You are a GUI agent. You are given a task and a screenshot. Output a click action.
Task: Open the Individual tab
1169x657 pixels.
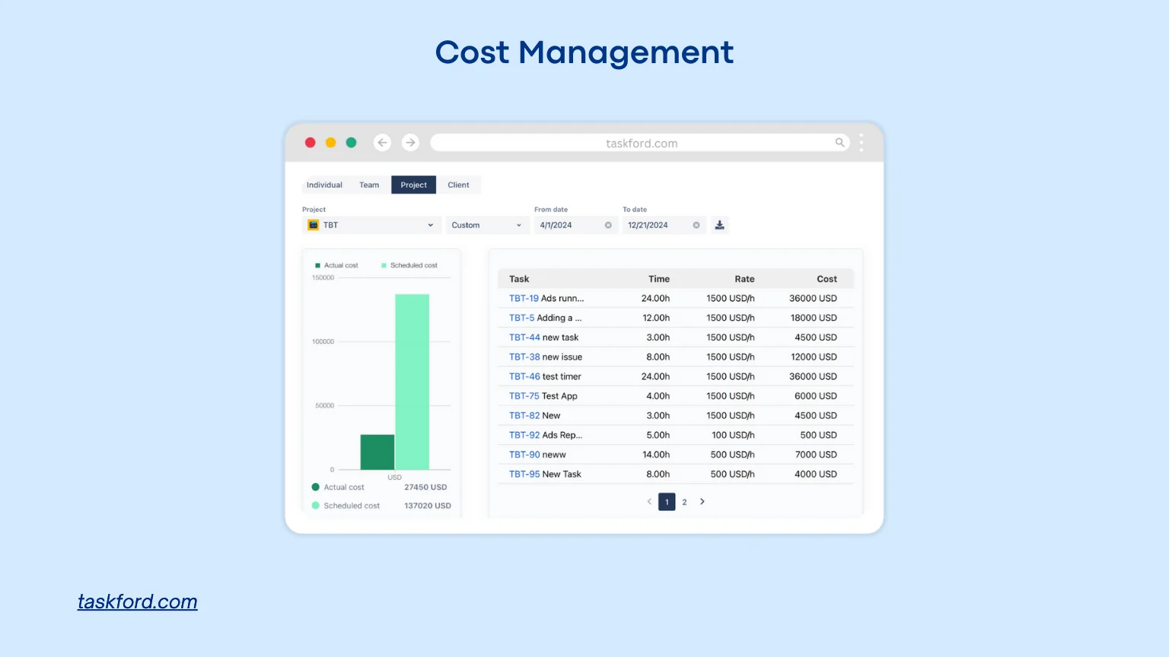pos(324,185)
